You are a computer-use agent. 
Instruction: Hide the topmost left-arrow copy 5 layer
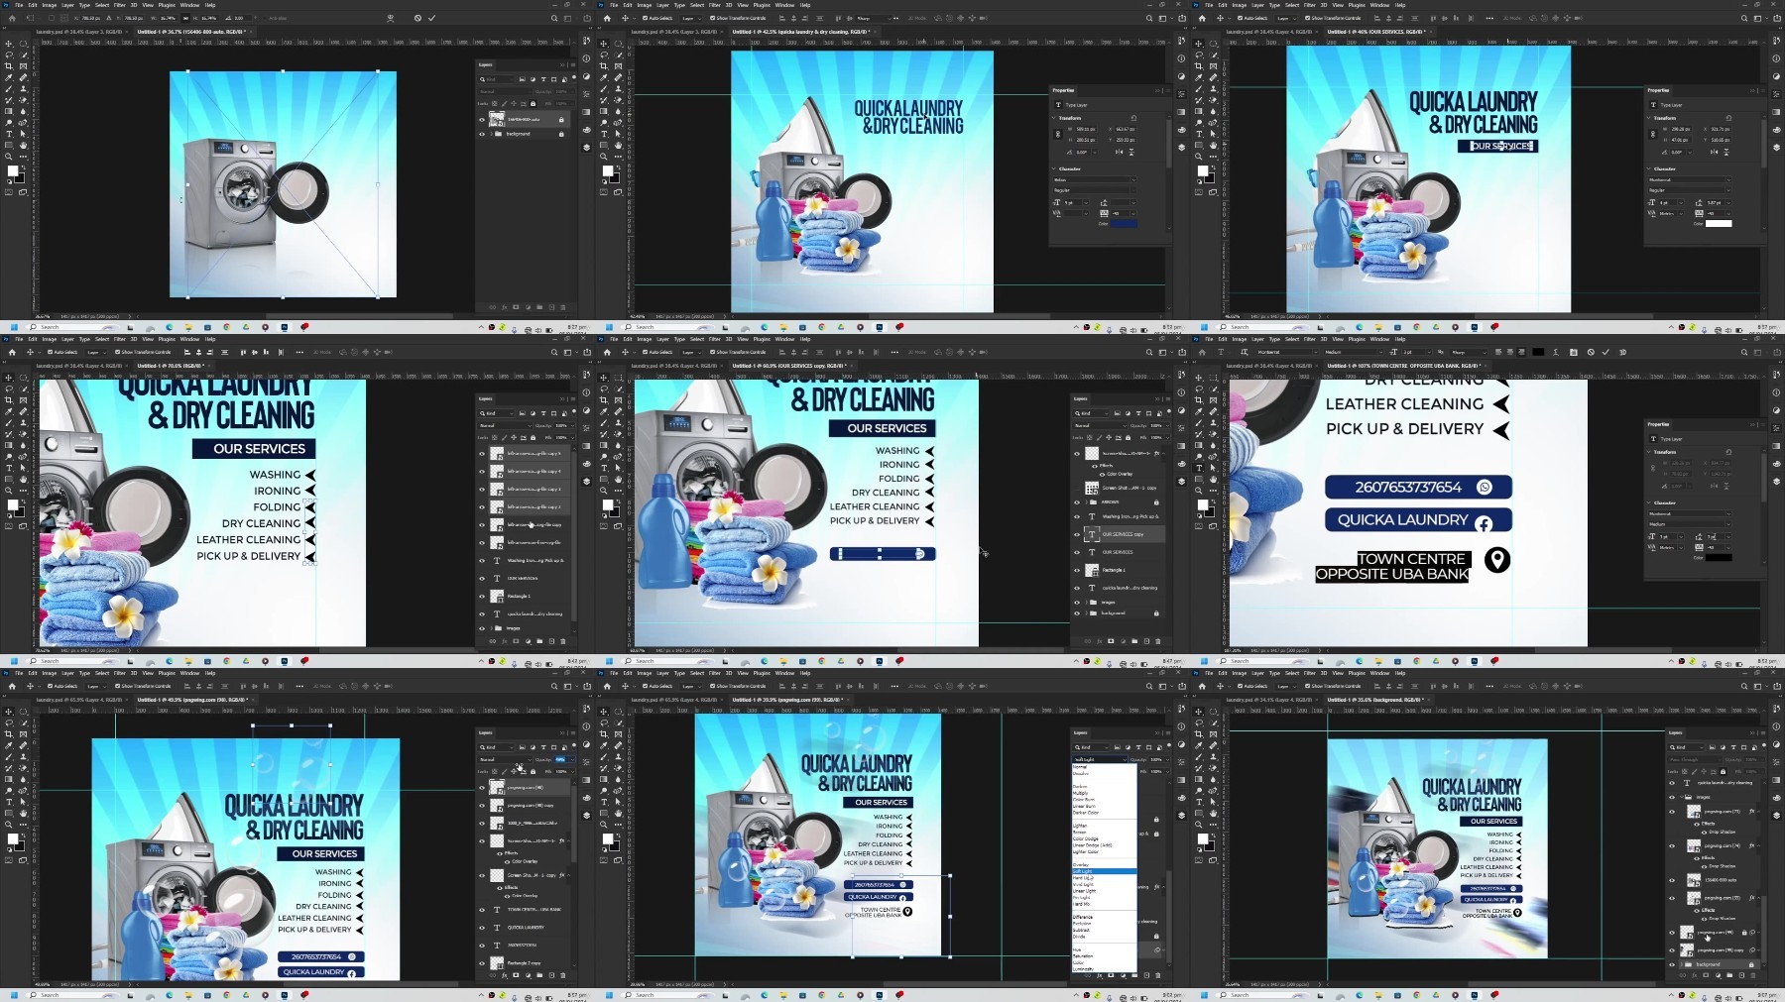[482, 454]
